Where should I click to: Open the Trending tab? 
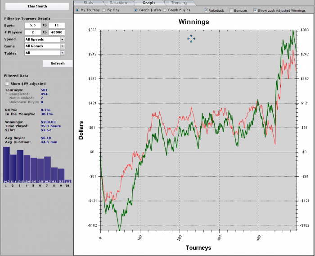[179, 3]
